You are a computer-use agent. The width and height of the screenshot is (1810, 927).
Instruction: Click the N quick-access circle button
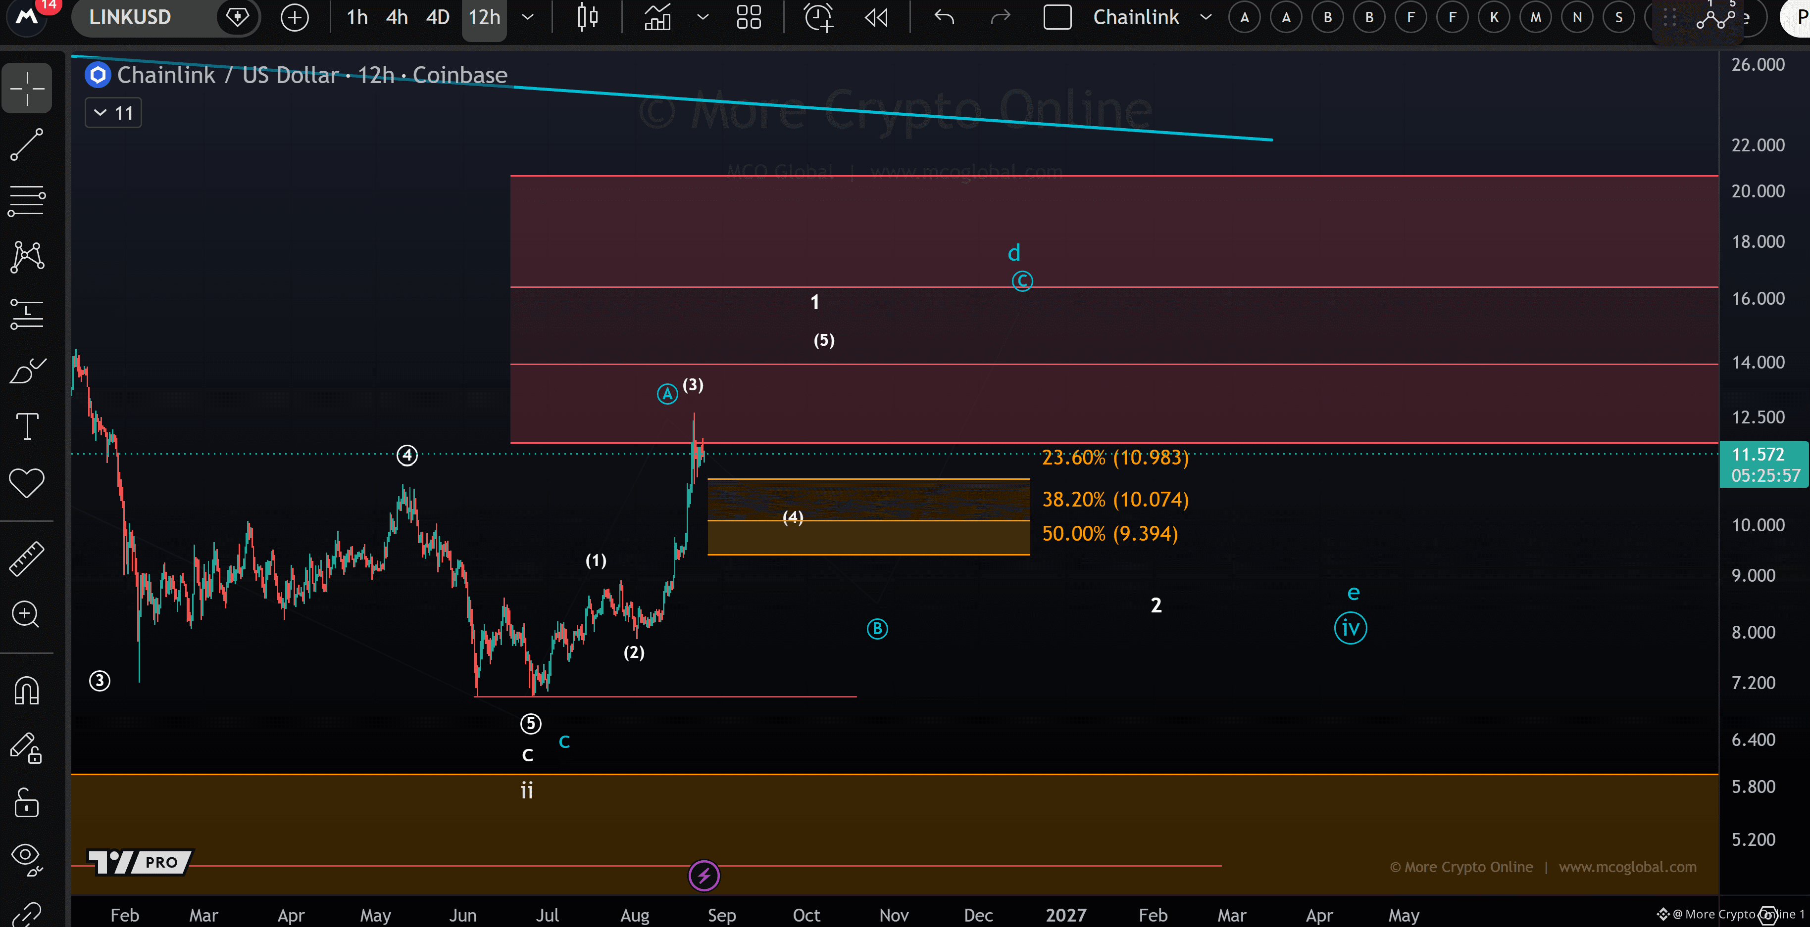coord(1577,17)
